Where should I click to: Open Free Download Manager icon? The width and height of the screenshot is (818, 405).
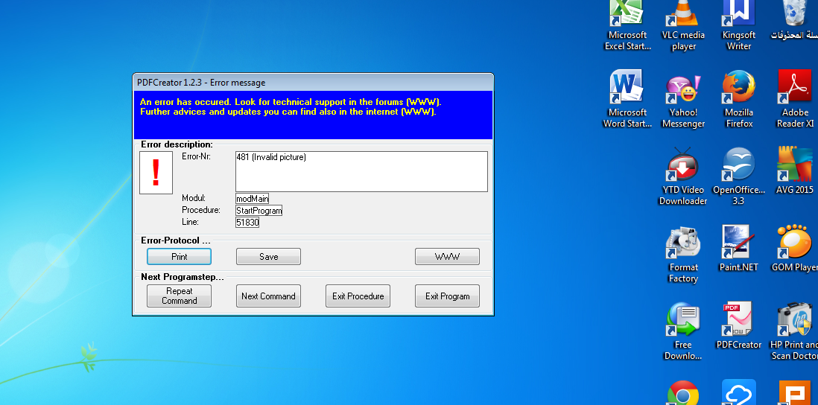[683, 331]
